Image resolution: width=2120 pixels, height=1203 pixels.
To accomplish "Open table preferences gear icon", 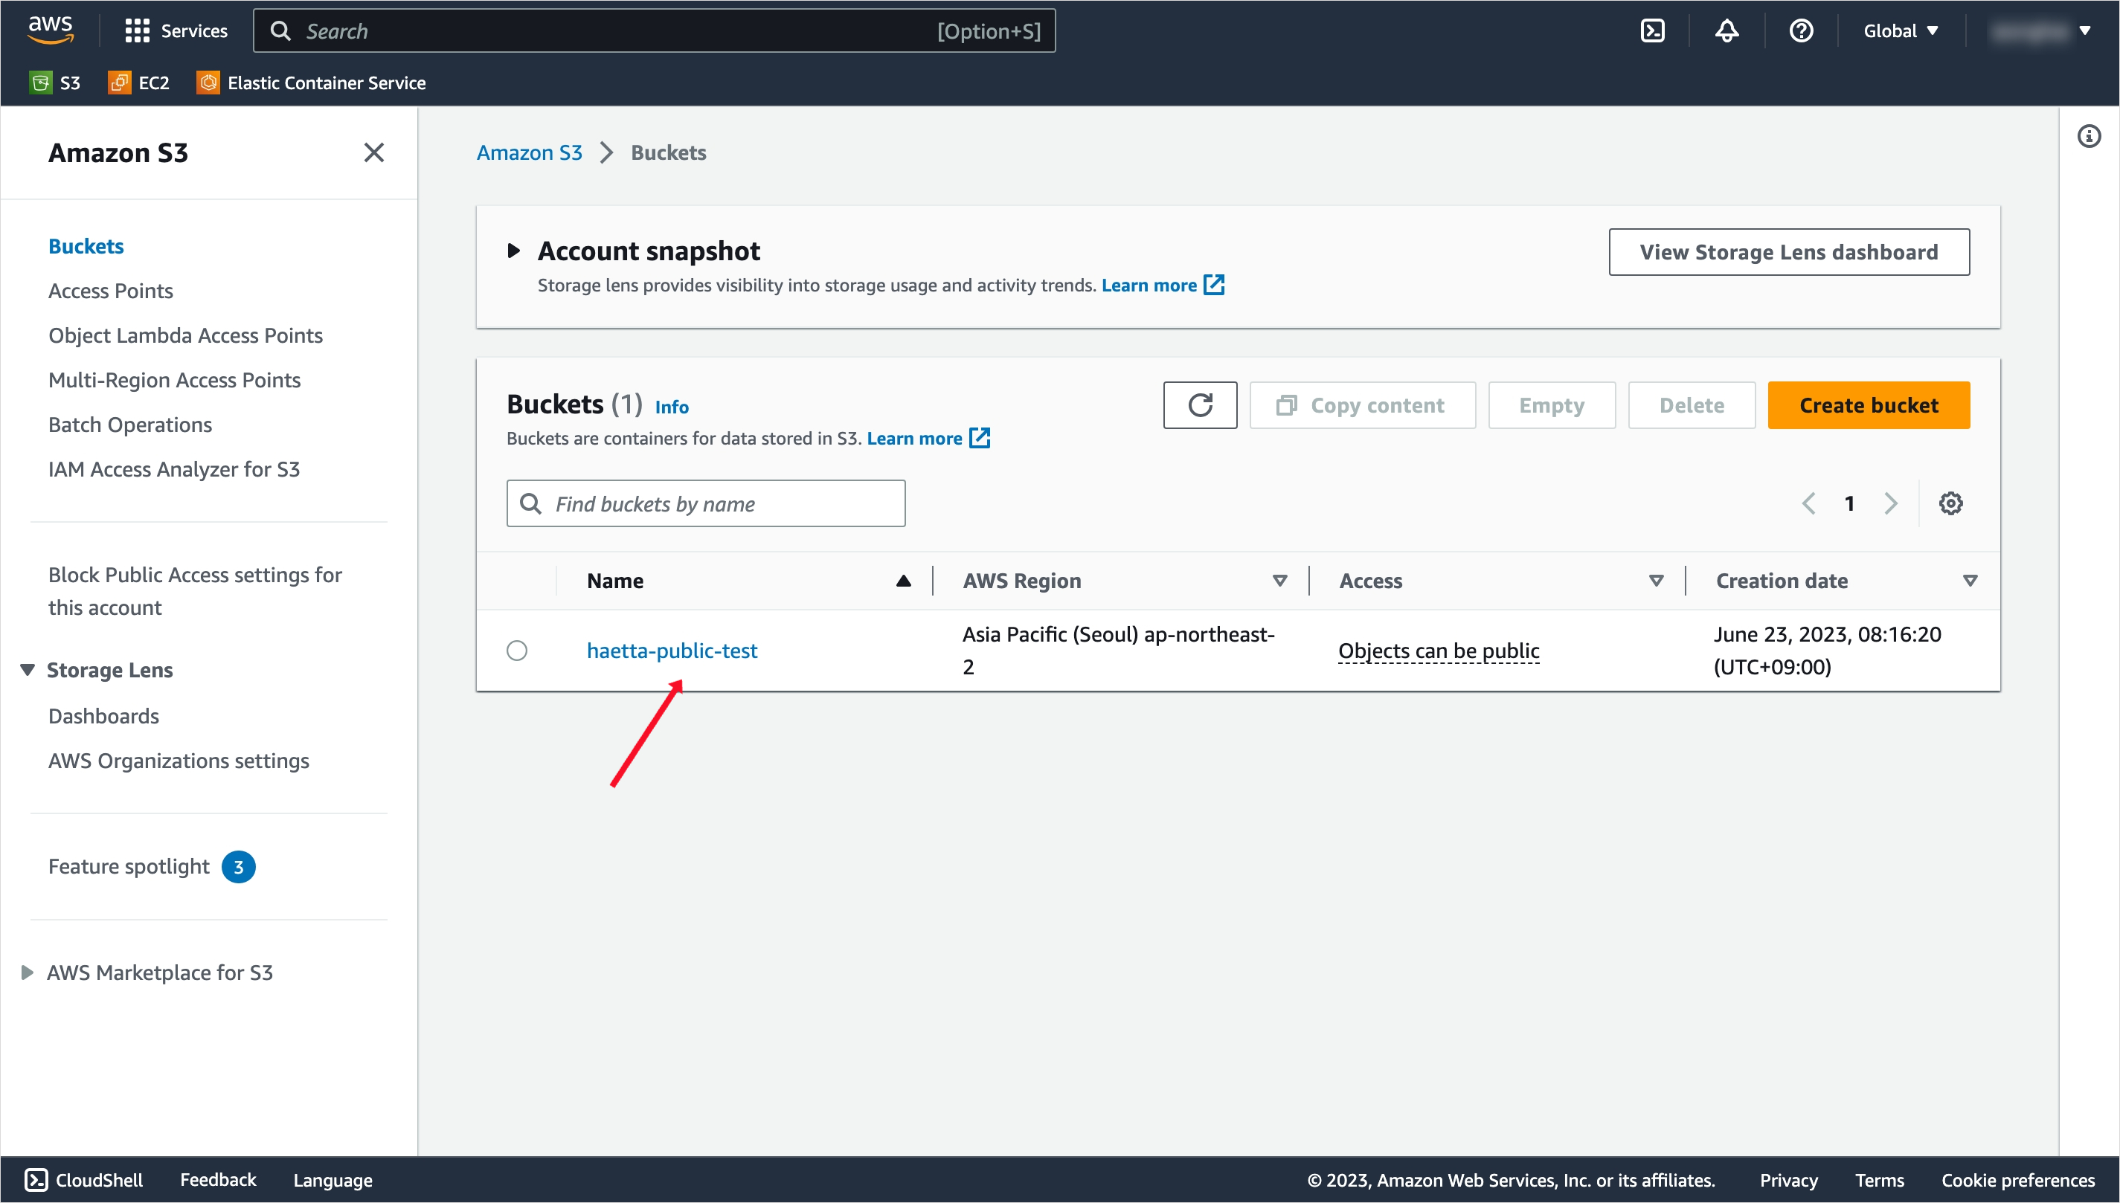I will [1950, 503].
